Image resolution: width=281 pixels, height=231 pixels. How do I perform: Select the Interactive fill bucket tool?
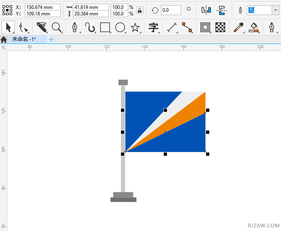coord(254,27)
